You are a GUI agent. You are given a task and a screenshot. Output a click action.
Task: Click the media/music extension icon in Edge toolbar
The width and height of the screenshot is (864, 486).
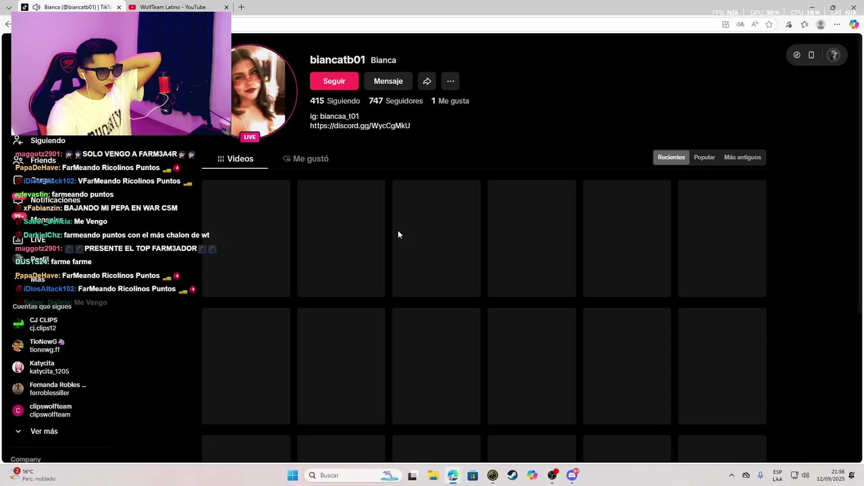788,24
